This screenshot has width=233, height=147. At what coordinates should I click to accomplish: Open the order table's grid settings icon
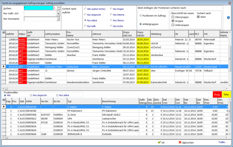[3, 32]
